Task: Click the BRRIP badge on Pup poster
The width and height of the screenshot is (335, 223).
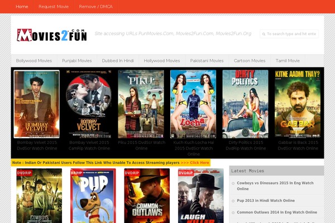Action: (76, 173)
